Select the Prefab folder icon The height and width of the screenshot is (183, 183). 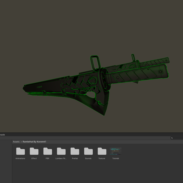pyautogui.click(x=75, y=151)
